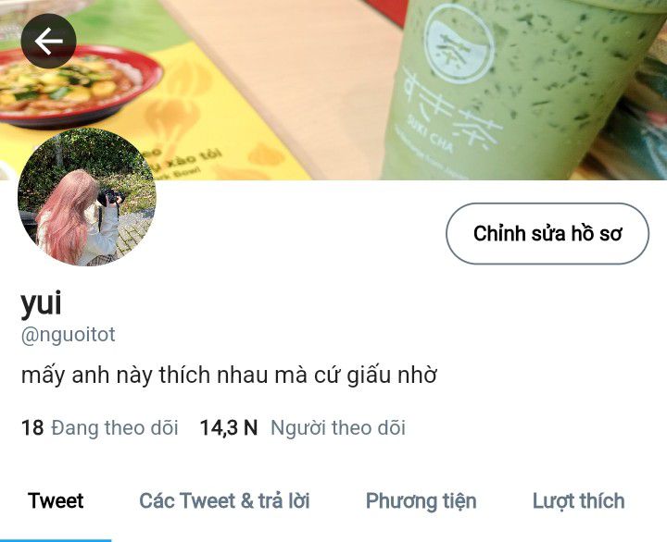
Task: Click the Chỉnh sửa hồ sơ button
Action: (x=547, y=234)
